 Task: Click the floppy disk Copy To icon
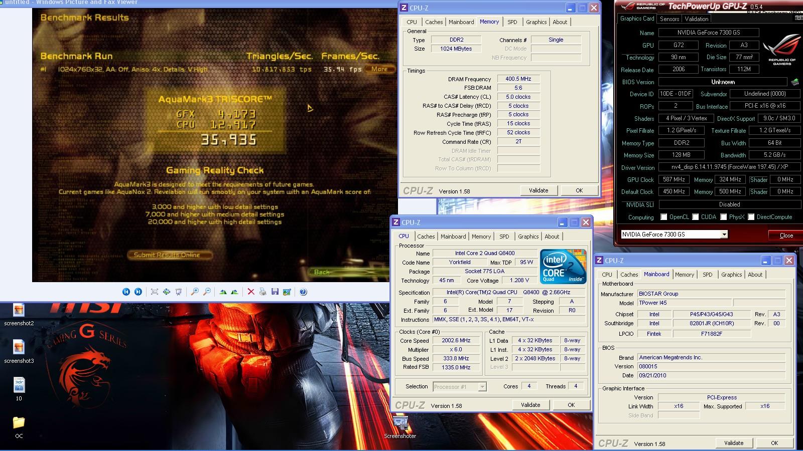point(275,292)
